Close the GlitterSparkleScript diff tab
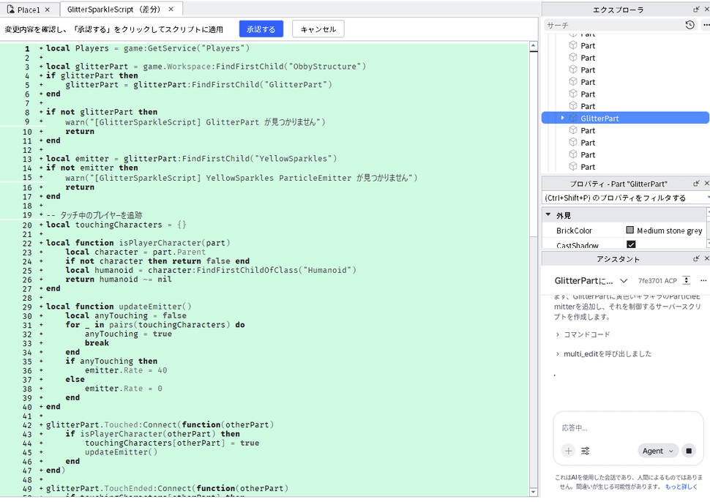The height and width of the screenshot is (502, 710). pos(171,9)
